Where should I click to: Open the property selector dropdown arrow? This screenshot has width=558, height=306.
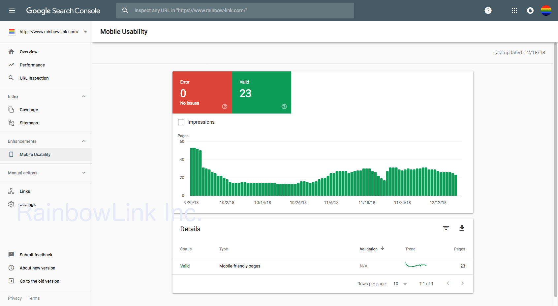(x=85, y=32)
